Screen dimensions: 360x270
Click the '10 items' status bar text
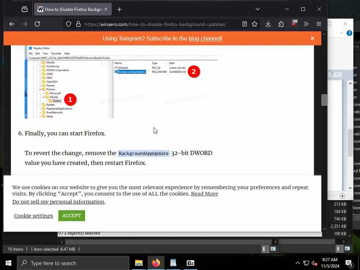[x=15, y=249]
